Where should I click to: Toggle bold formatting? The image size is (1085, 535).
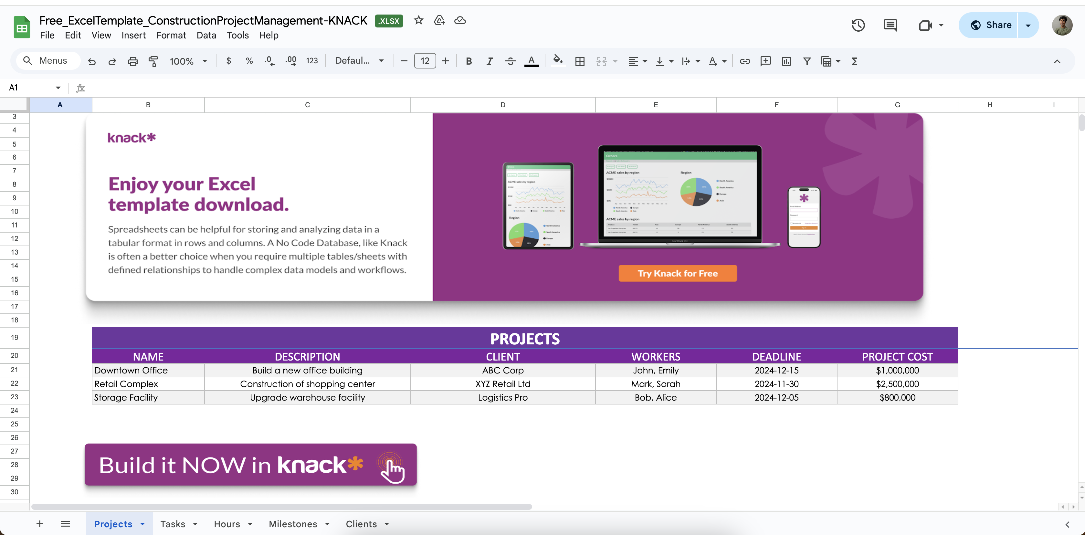click(x=469, y=61)
